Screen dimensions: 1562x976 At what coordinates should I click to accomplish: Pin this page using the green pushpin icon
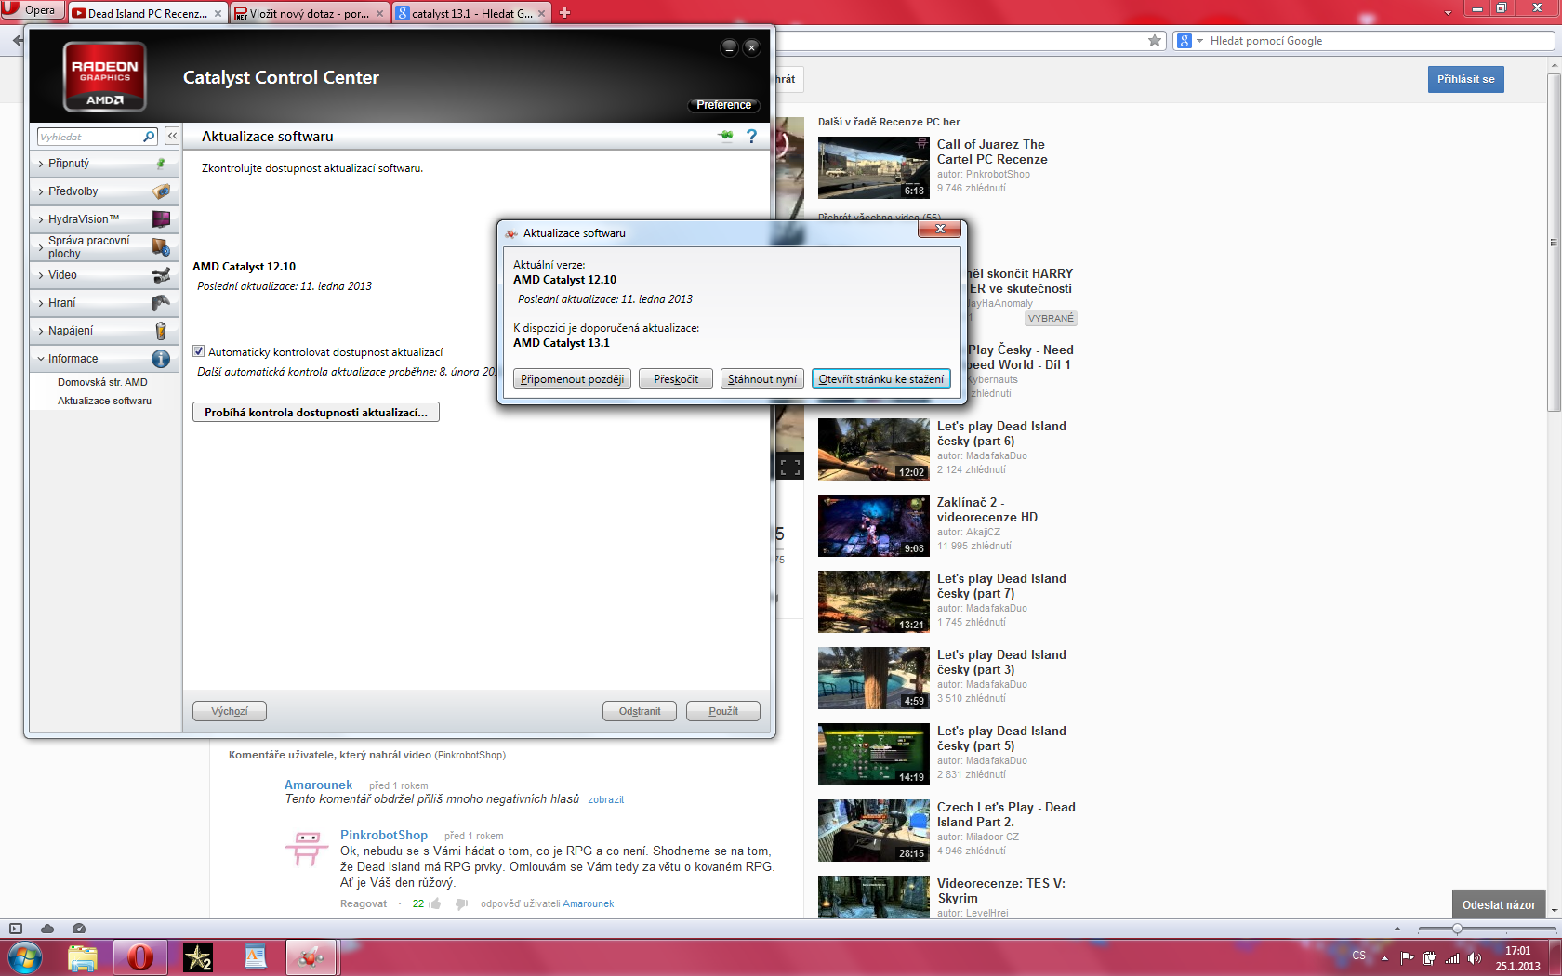point(726,136)
